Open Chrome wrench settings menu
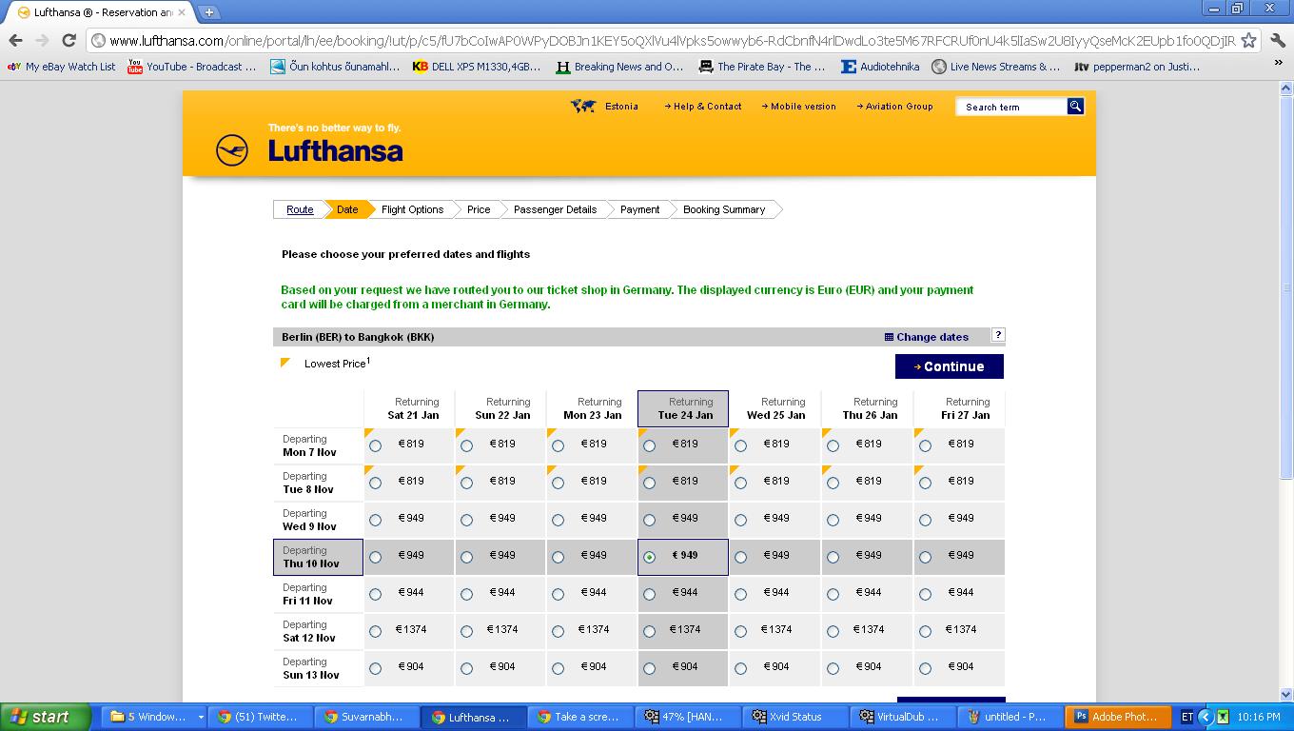Screen dimensions: 1294x731 point(1277,41)
